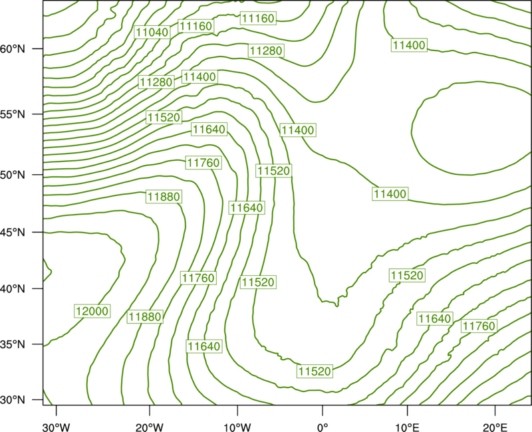
Task: Click the 50°N latitude axis label
Action: point(13,175)
